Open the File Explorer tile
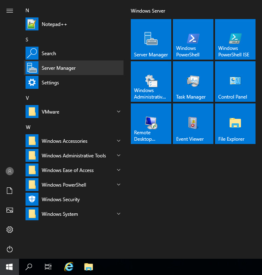Viewport: 262px width, 275px height. pyautogui.click(x=235, y=124)
